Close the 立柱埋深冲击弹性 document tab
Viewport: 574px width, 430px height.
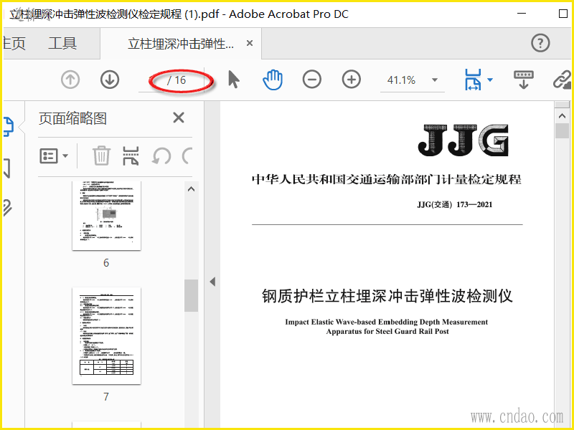250,43
